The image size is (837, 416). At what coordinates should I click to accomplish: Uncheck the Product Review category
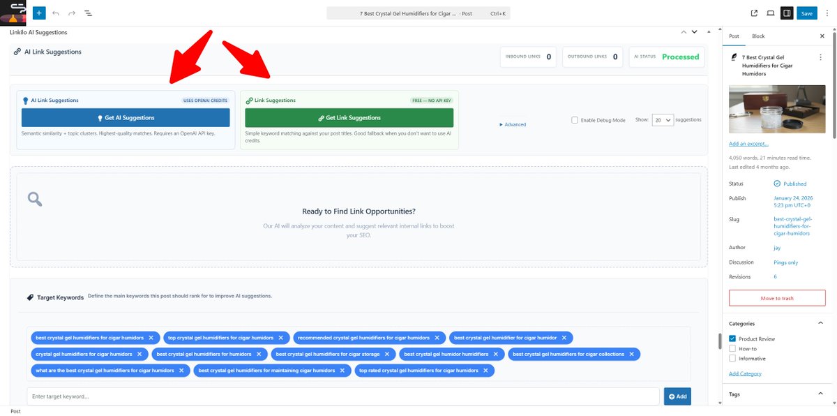732,339
